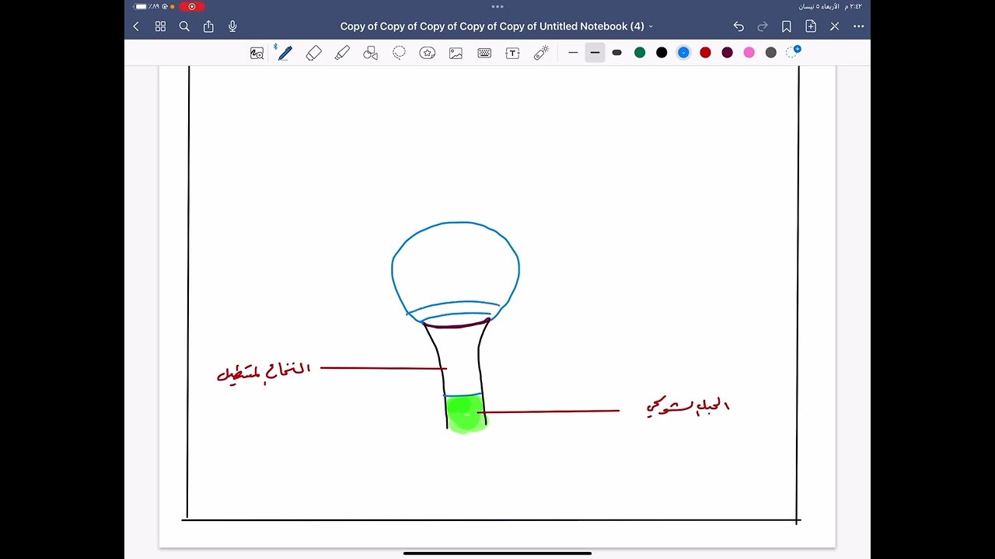Tap the three-dot multitasking control
The width and height of the screenshot is (995, 559).
(497, 6)
